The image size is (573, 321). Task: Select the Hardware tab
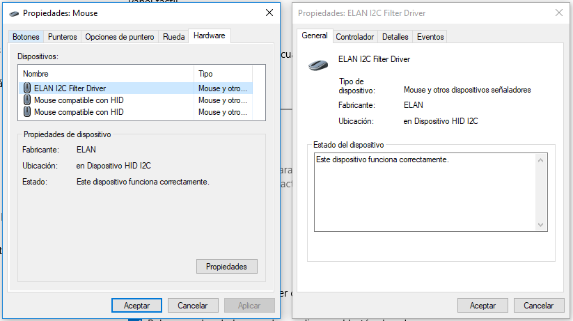[x=210, y=36]
